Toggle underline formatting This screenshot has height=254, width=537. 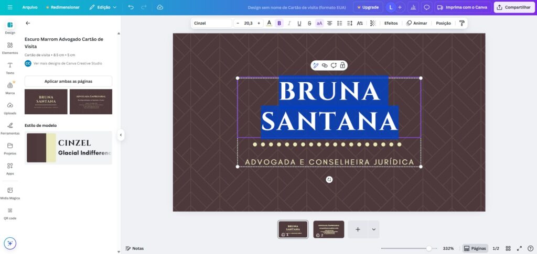299,23
